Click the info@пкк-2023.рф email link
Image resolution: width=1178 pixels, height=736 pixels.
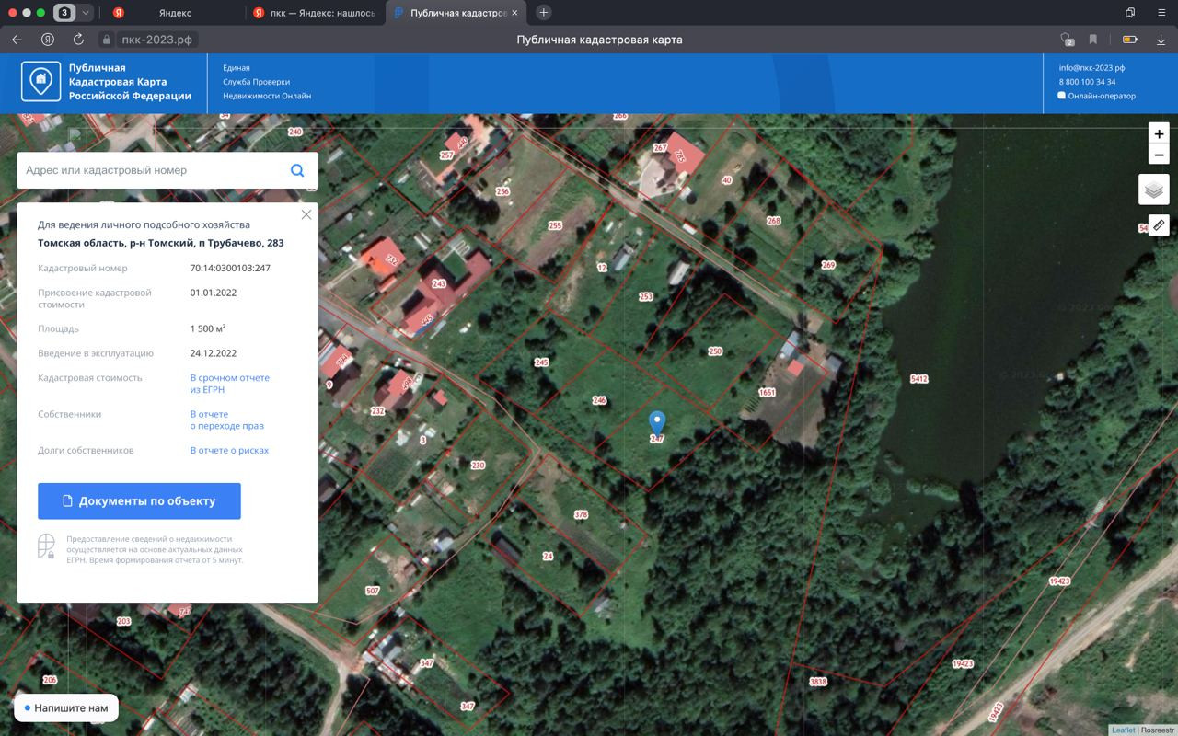tap(1091, 68)
